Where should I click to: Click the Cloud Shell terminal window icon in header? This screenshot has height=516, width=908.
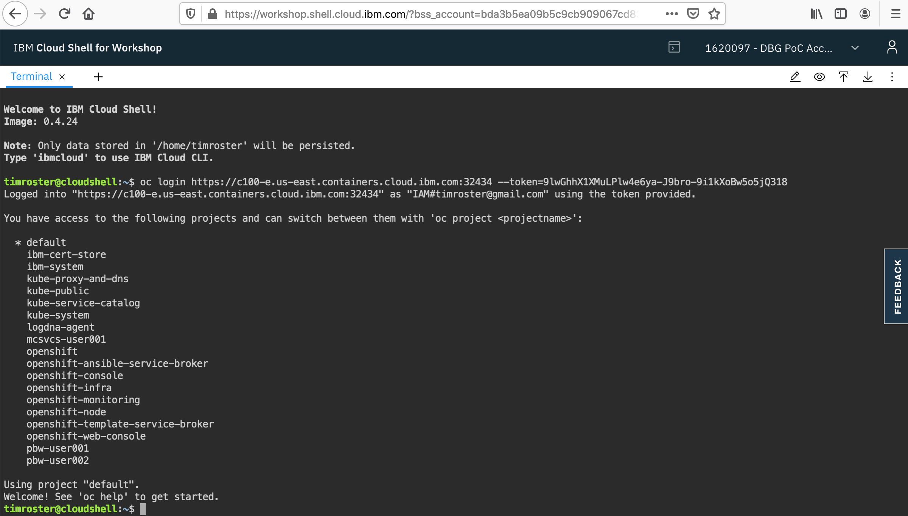click(x=674, y=47)
